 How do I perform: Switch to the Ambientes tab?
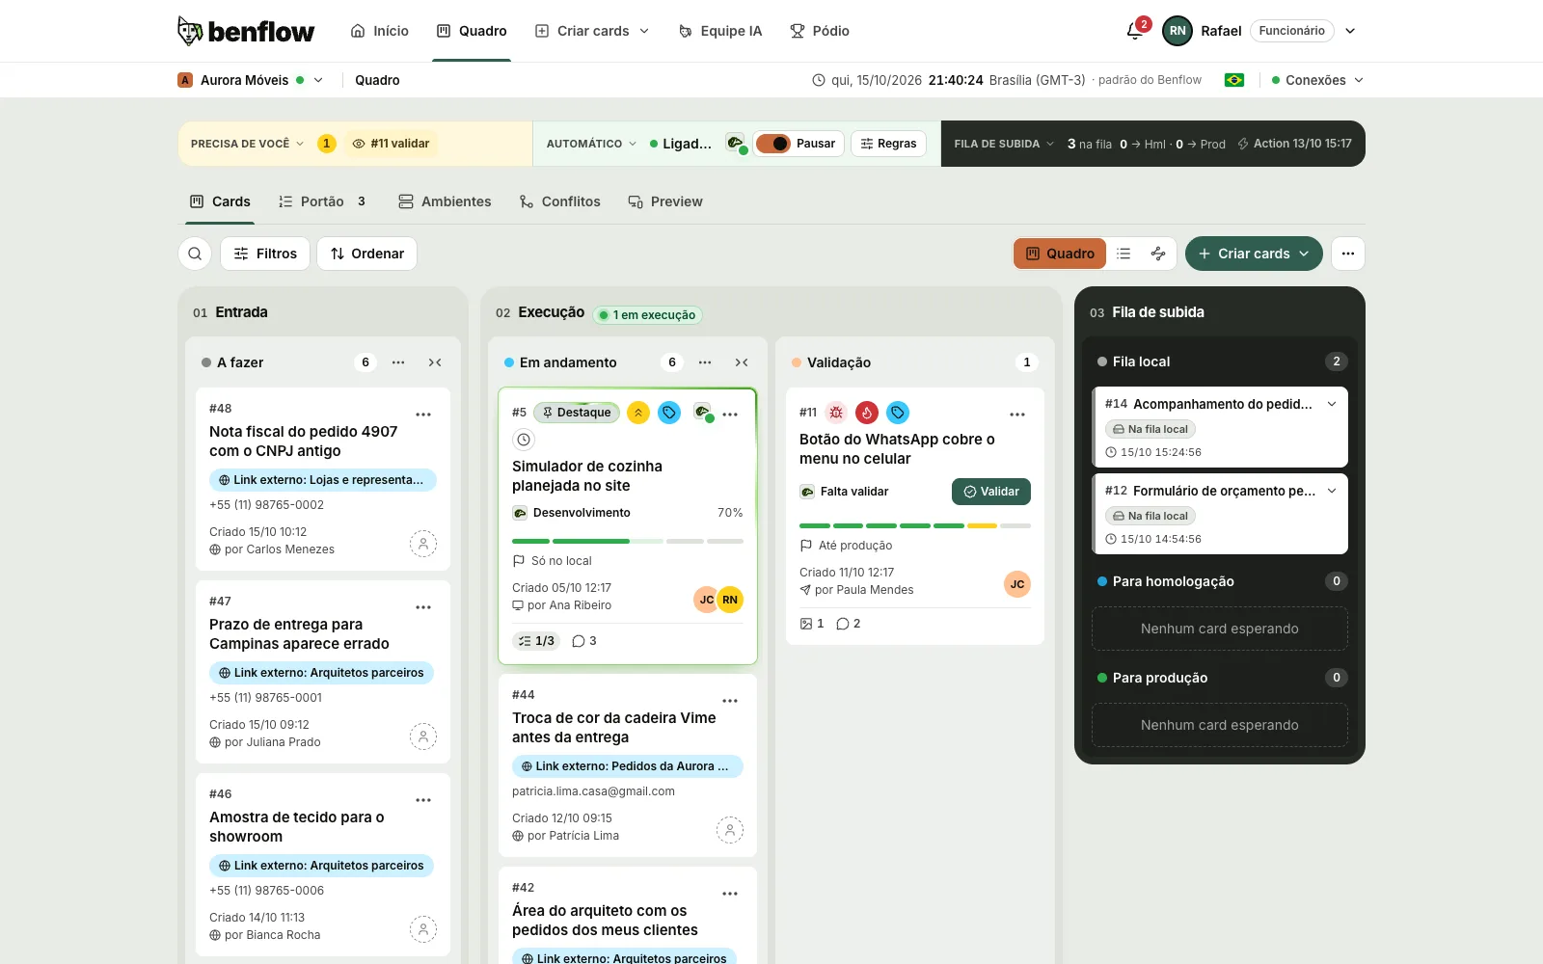coord(445,201)
